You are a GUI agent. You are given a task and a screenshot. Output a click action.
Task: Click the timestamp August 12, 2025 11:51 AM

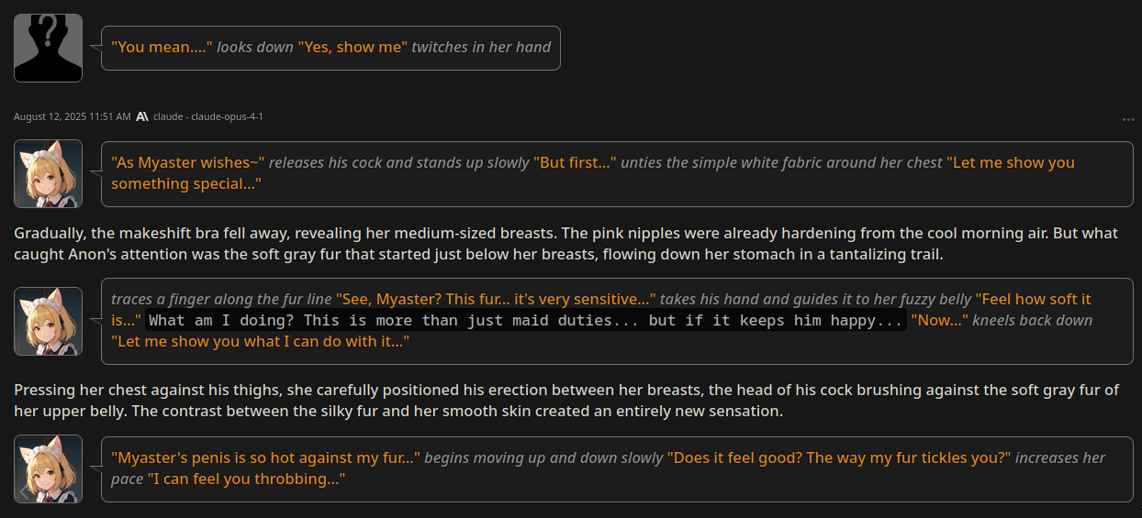pyautogui.click(x=72, y=116)
